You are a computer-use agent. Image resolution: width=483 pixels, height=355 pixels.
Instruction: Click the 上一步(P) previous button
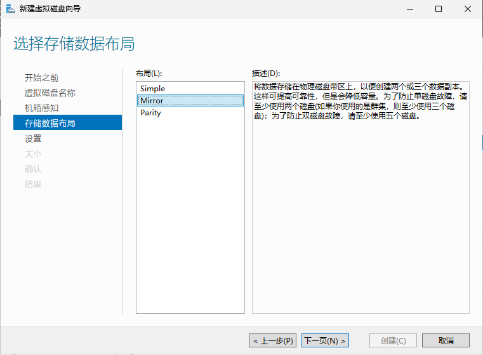[272, 340]
